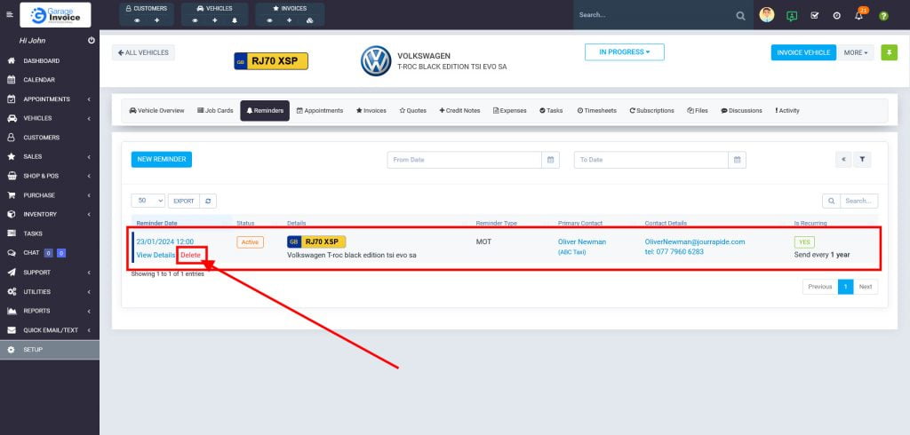This screenshot has width=910, height=435.
Task: Open the From Date calendar picker icon
Action: pos(551,160)
